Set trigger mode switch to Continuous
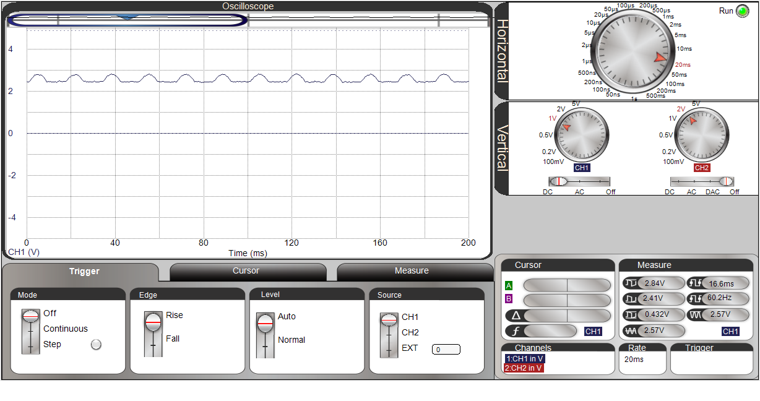The image size is (760, 401). 30,329
